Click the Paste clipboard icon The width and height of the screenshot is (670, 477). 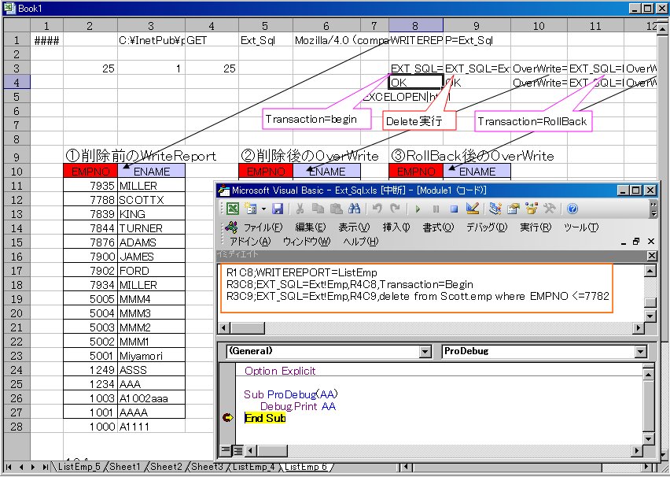coord(337,209)
